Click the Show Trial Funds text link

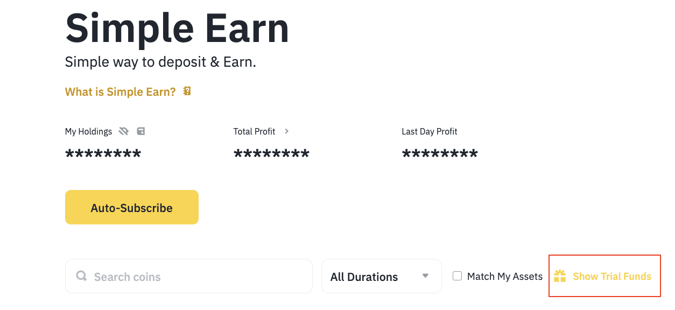click(612, 277)
